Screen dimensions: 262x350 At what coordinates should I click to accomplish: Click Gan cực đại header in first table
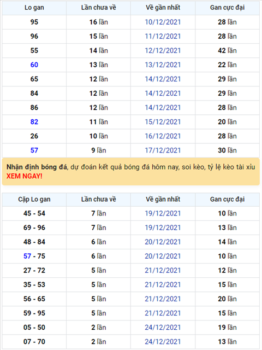pos(227,8)
